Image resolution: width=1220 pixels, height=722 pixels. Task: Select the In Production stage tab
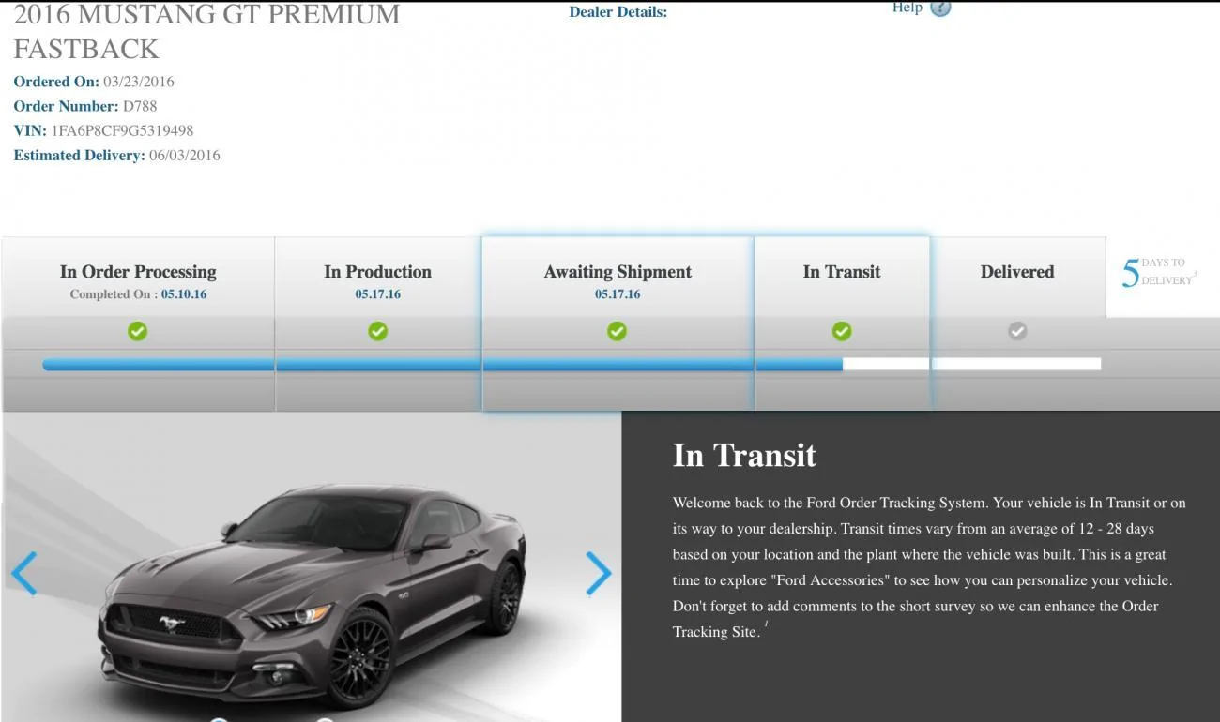point(378,323)
